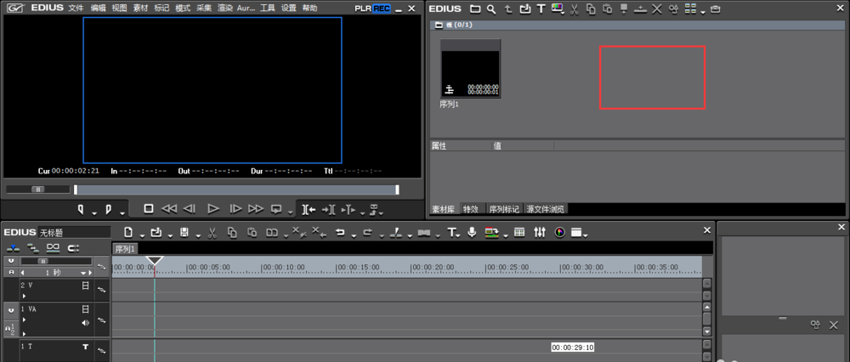
Task: Click the search magnifier icon in bin
Action: (492, 8)
